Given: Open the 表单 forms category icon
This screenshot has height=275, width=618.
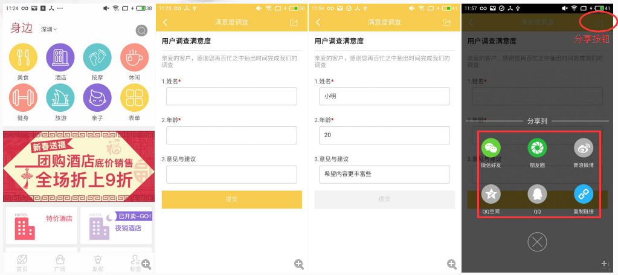Looking at the screenshot, I should coord(134,98).
